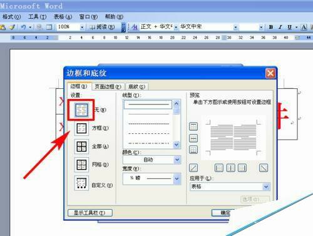This screenshot has height=236, width=313.
Task: Click the 阅读 (Reading) layout button
Action: pyautogui.click(x=102, y=27)
